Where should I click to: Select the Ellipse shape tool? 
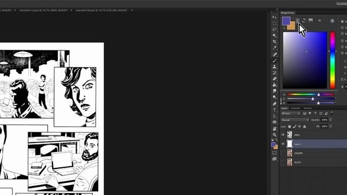[274, 122]
